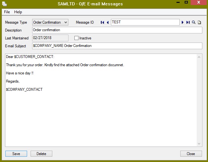
Task: Go to previous Message ID record
Action: pos(108,22)
